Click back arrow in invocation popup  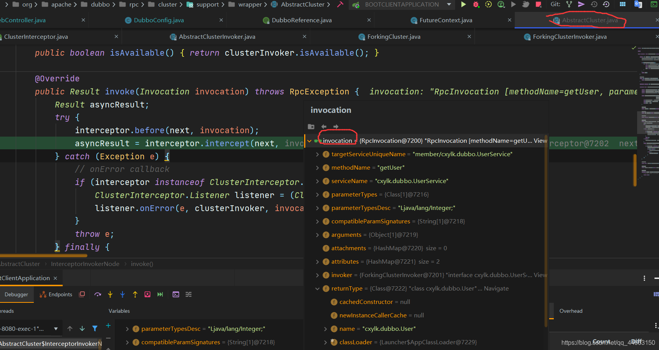[324, 127]
